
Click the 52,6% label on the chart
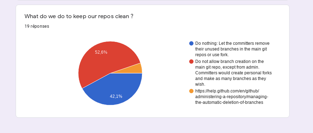tap(101, 52)
